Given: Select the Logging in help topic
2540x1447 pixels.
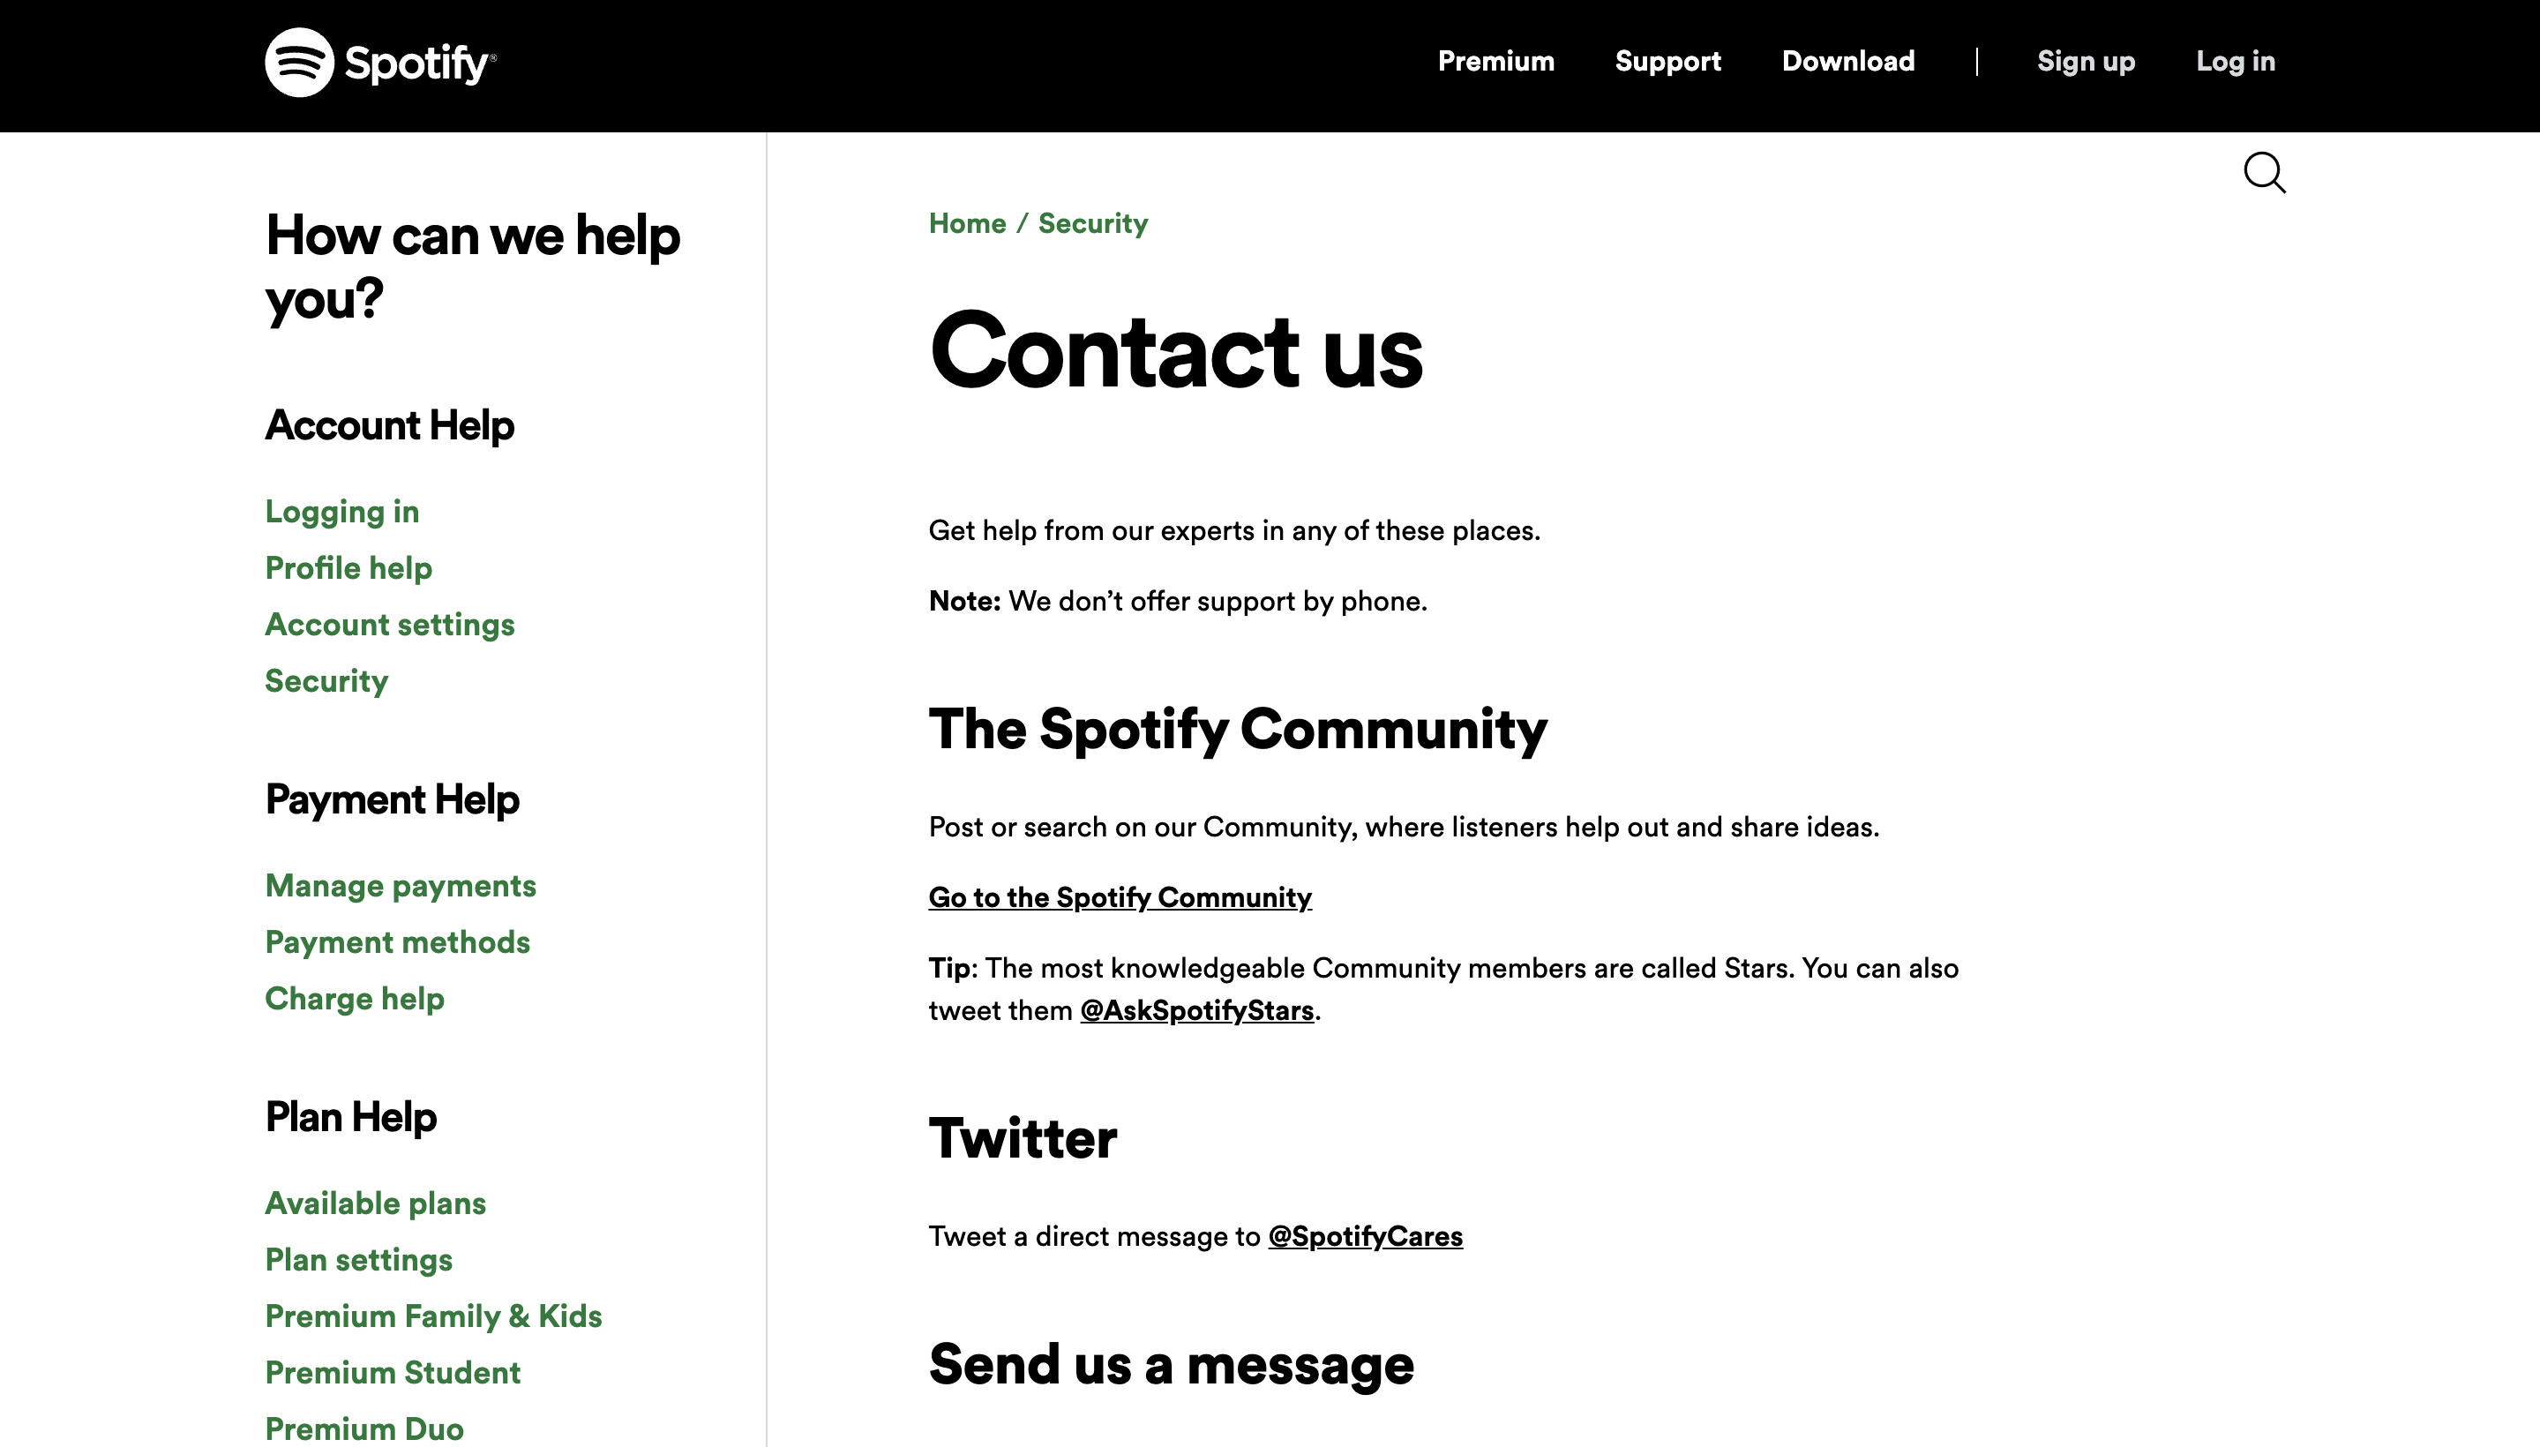Looking at the screenshot, I should point(342,512).
